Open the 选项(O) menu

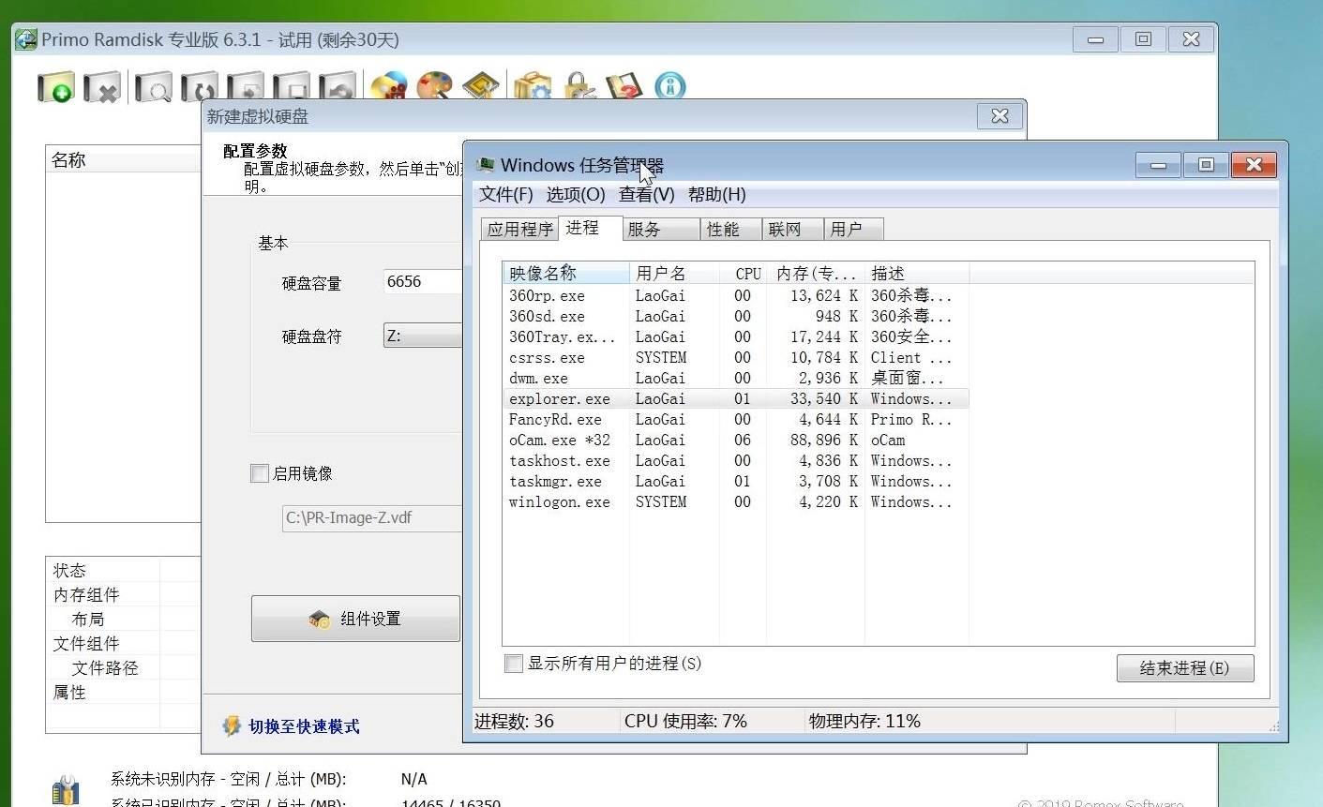(576, 194)
